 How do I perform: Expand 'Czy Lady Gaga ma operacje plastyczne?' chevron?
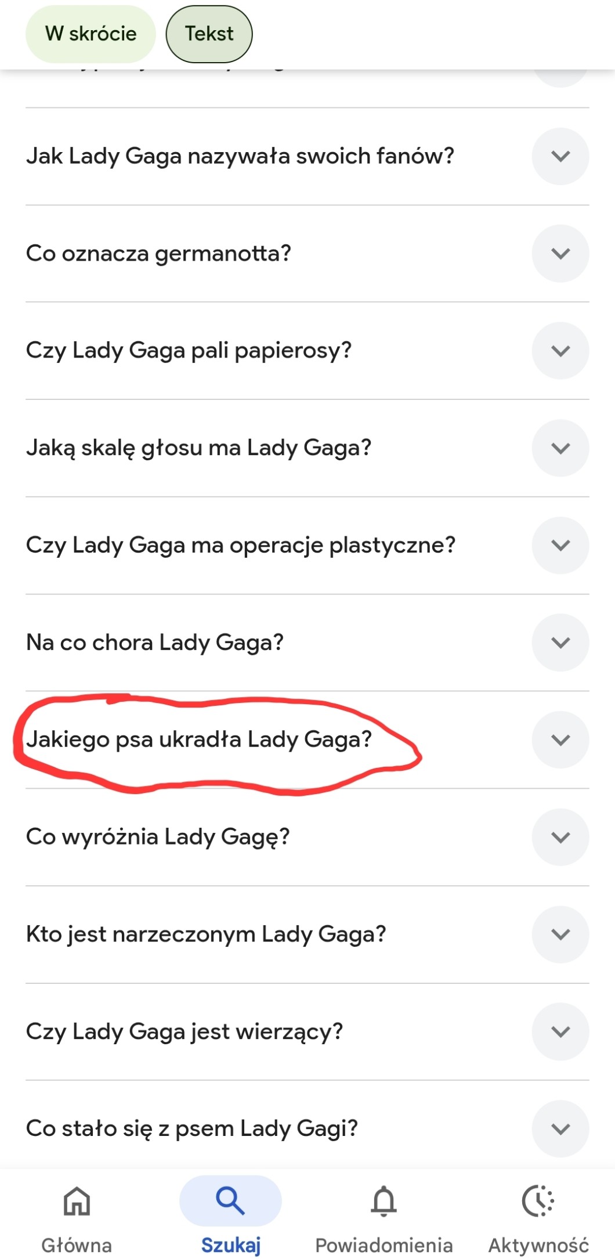pos(560,545)
